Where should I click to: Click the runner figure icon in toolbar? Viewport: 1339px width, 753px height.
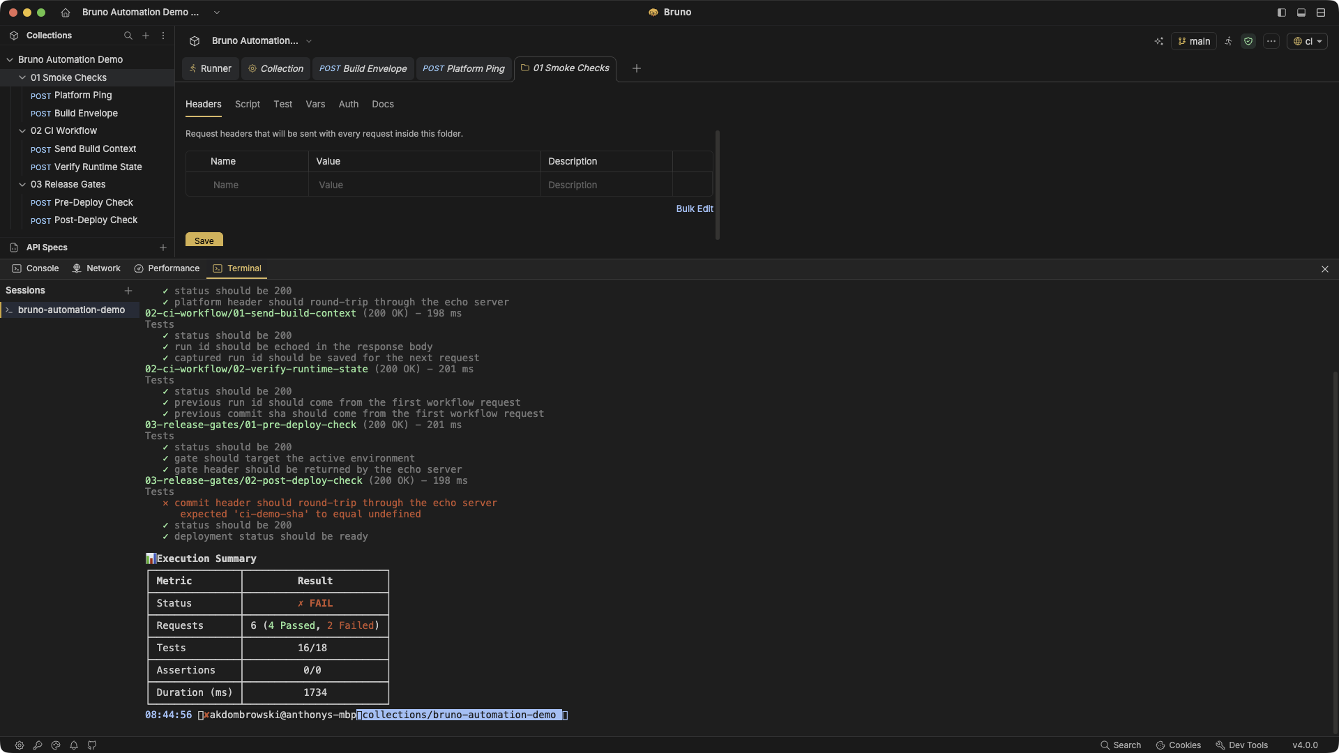[x=1229, y=41]
